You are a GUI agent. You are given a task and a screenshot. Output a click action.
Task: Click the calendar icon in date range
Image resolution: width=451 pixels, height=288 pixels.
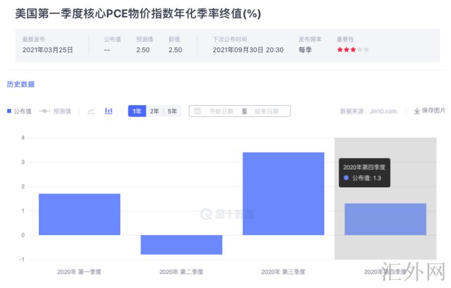[197, 111]
